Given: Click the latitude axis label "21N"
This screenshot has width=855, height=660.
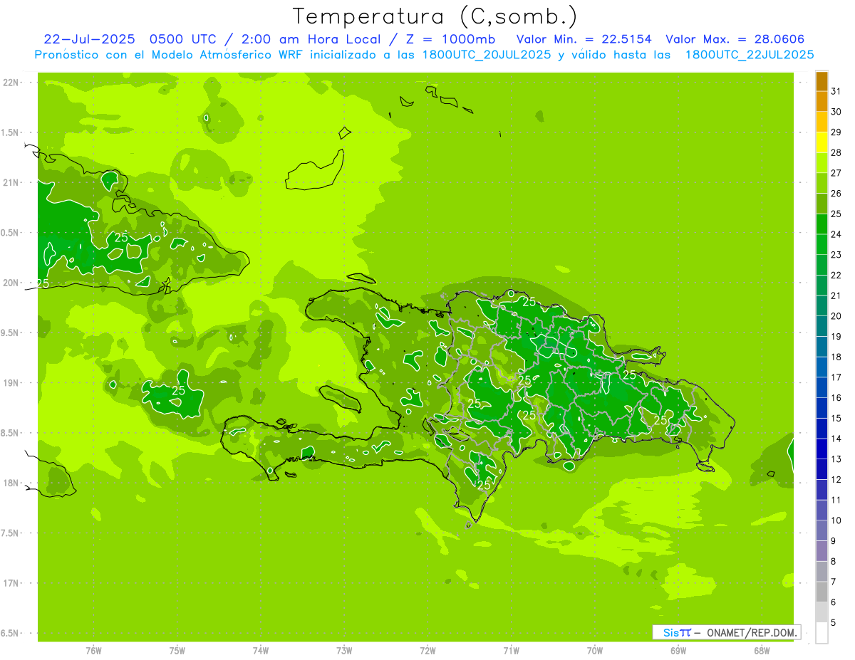Looking at the screenshot, I should pos(11,182).
